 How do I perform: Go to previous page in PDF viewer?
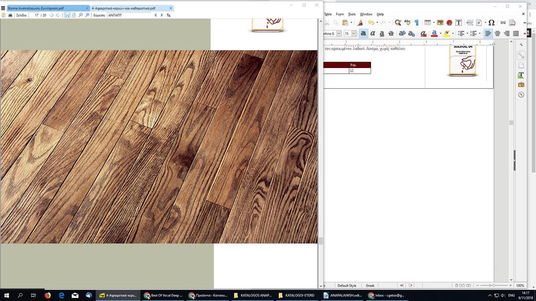[x=52, y=15]
